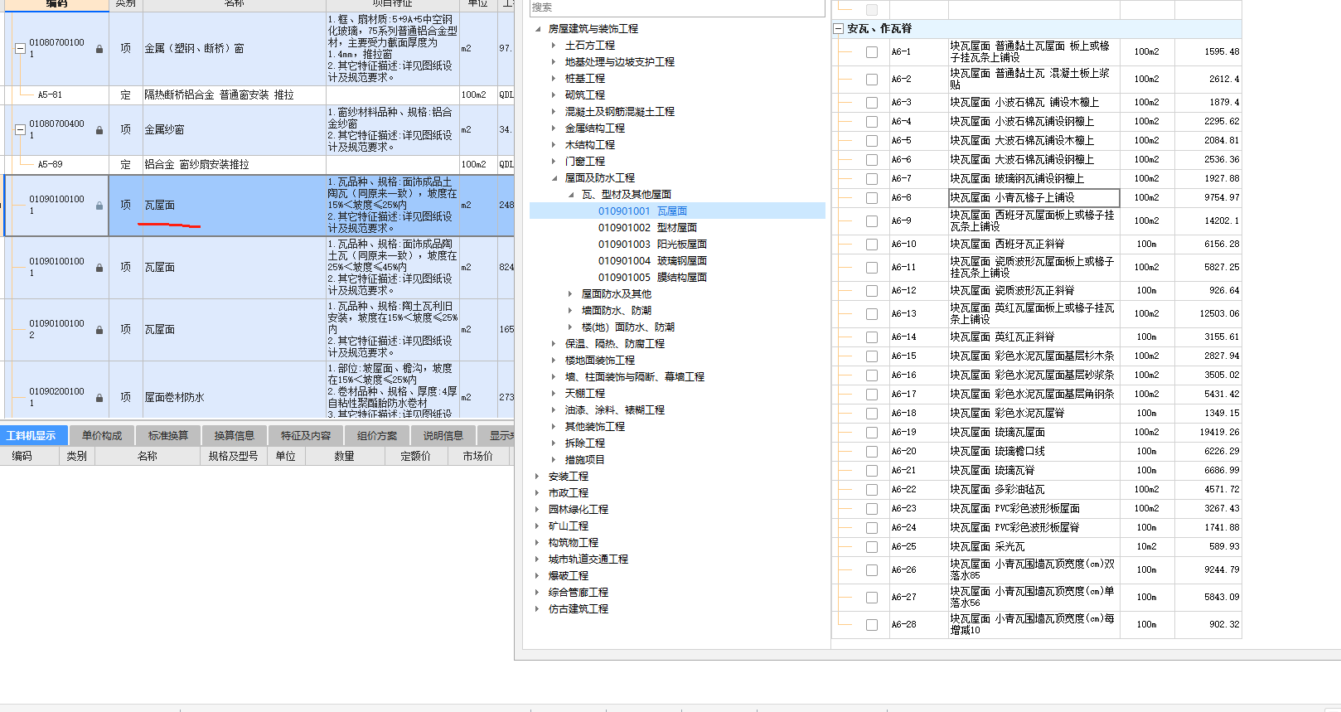Tick checkbox for A6-9 西班牙瓦屋面
Viewport: 1341px width, 712px height.
[872, 221]
